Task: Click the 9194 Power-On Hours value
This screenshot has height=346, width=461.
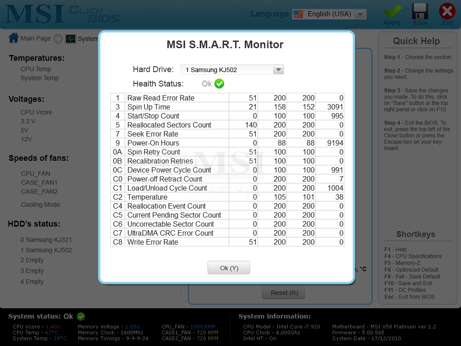Action: point(335,143)
